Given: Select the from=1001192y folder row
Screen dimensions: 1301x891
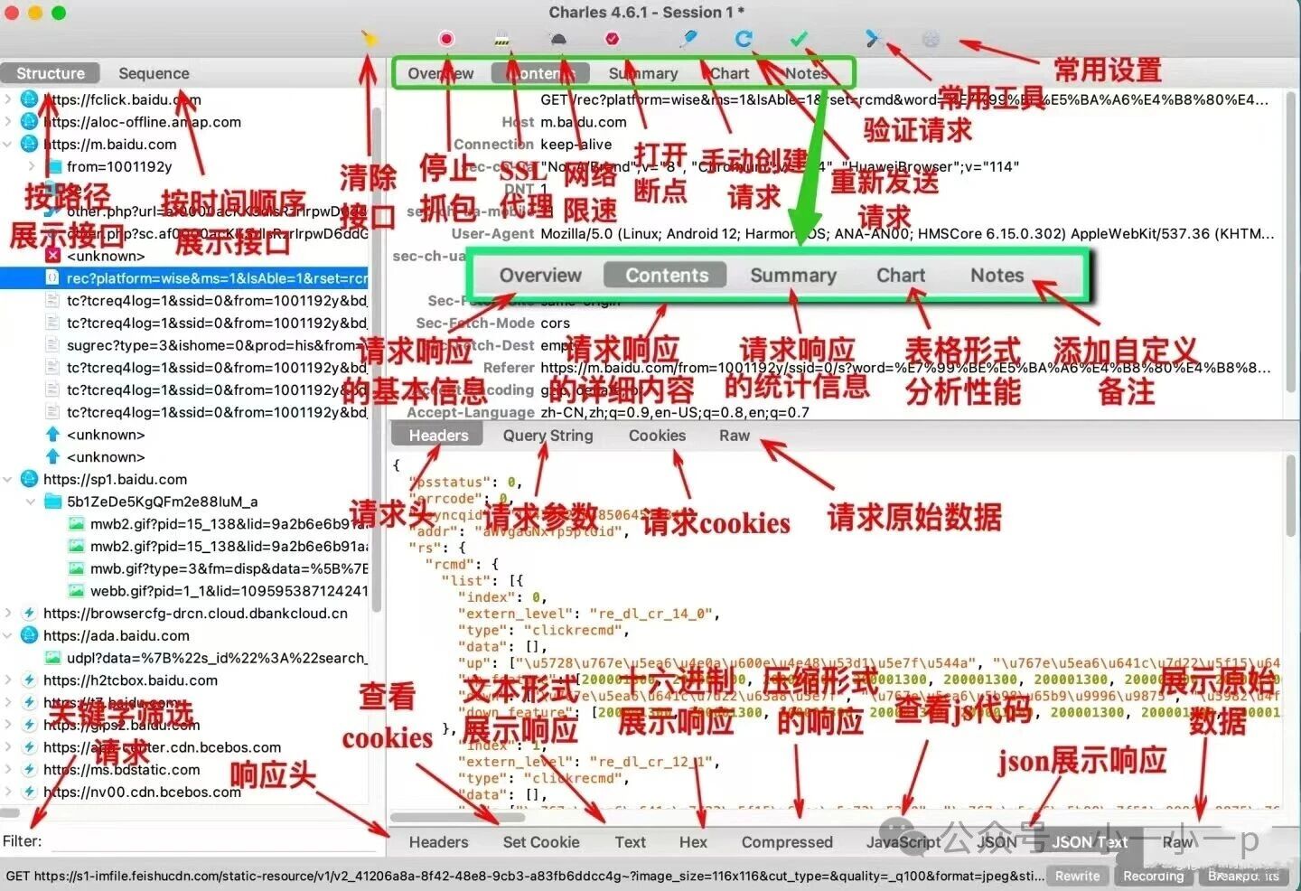Looking at the screenshot, I should point(184,166).
